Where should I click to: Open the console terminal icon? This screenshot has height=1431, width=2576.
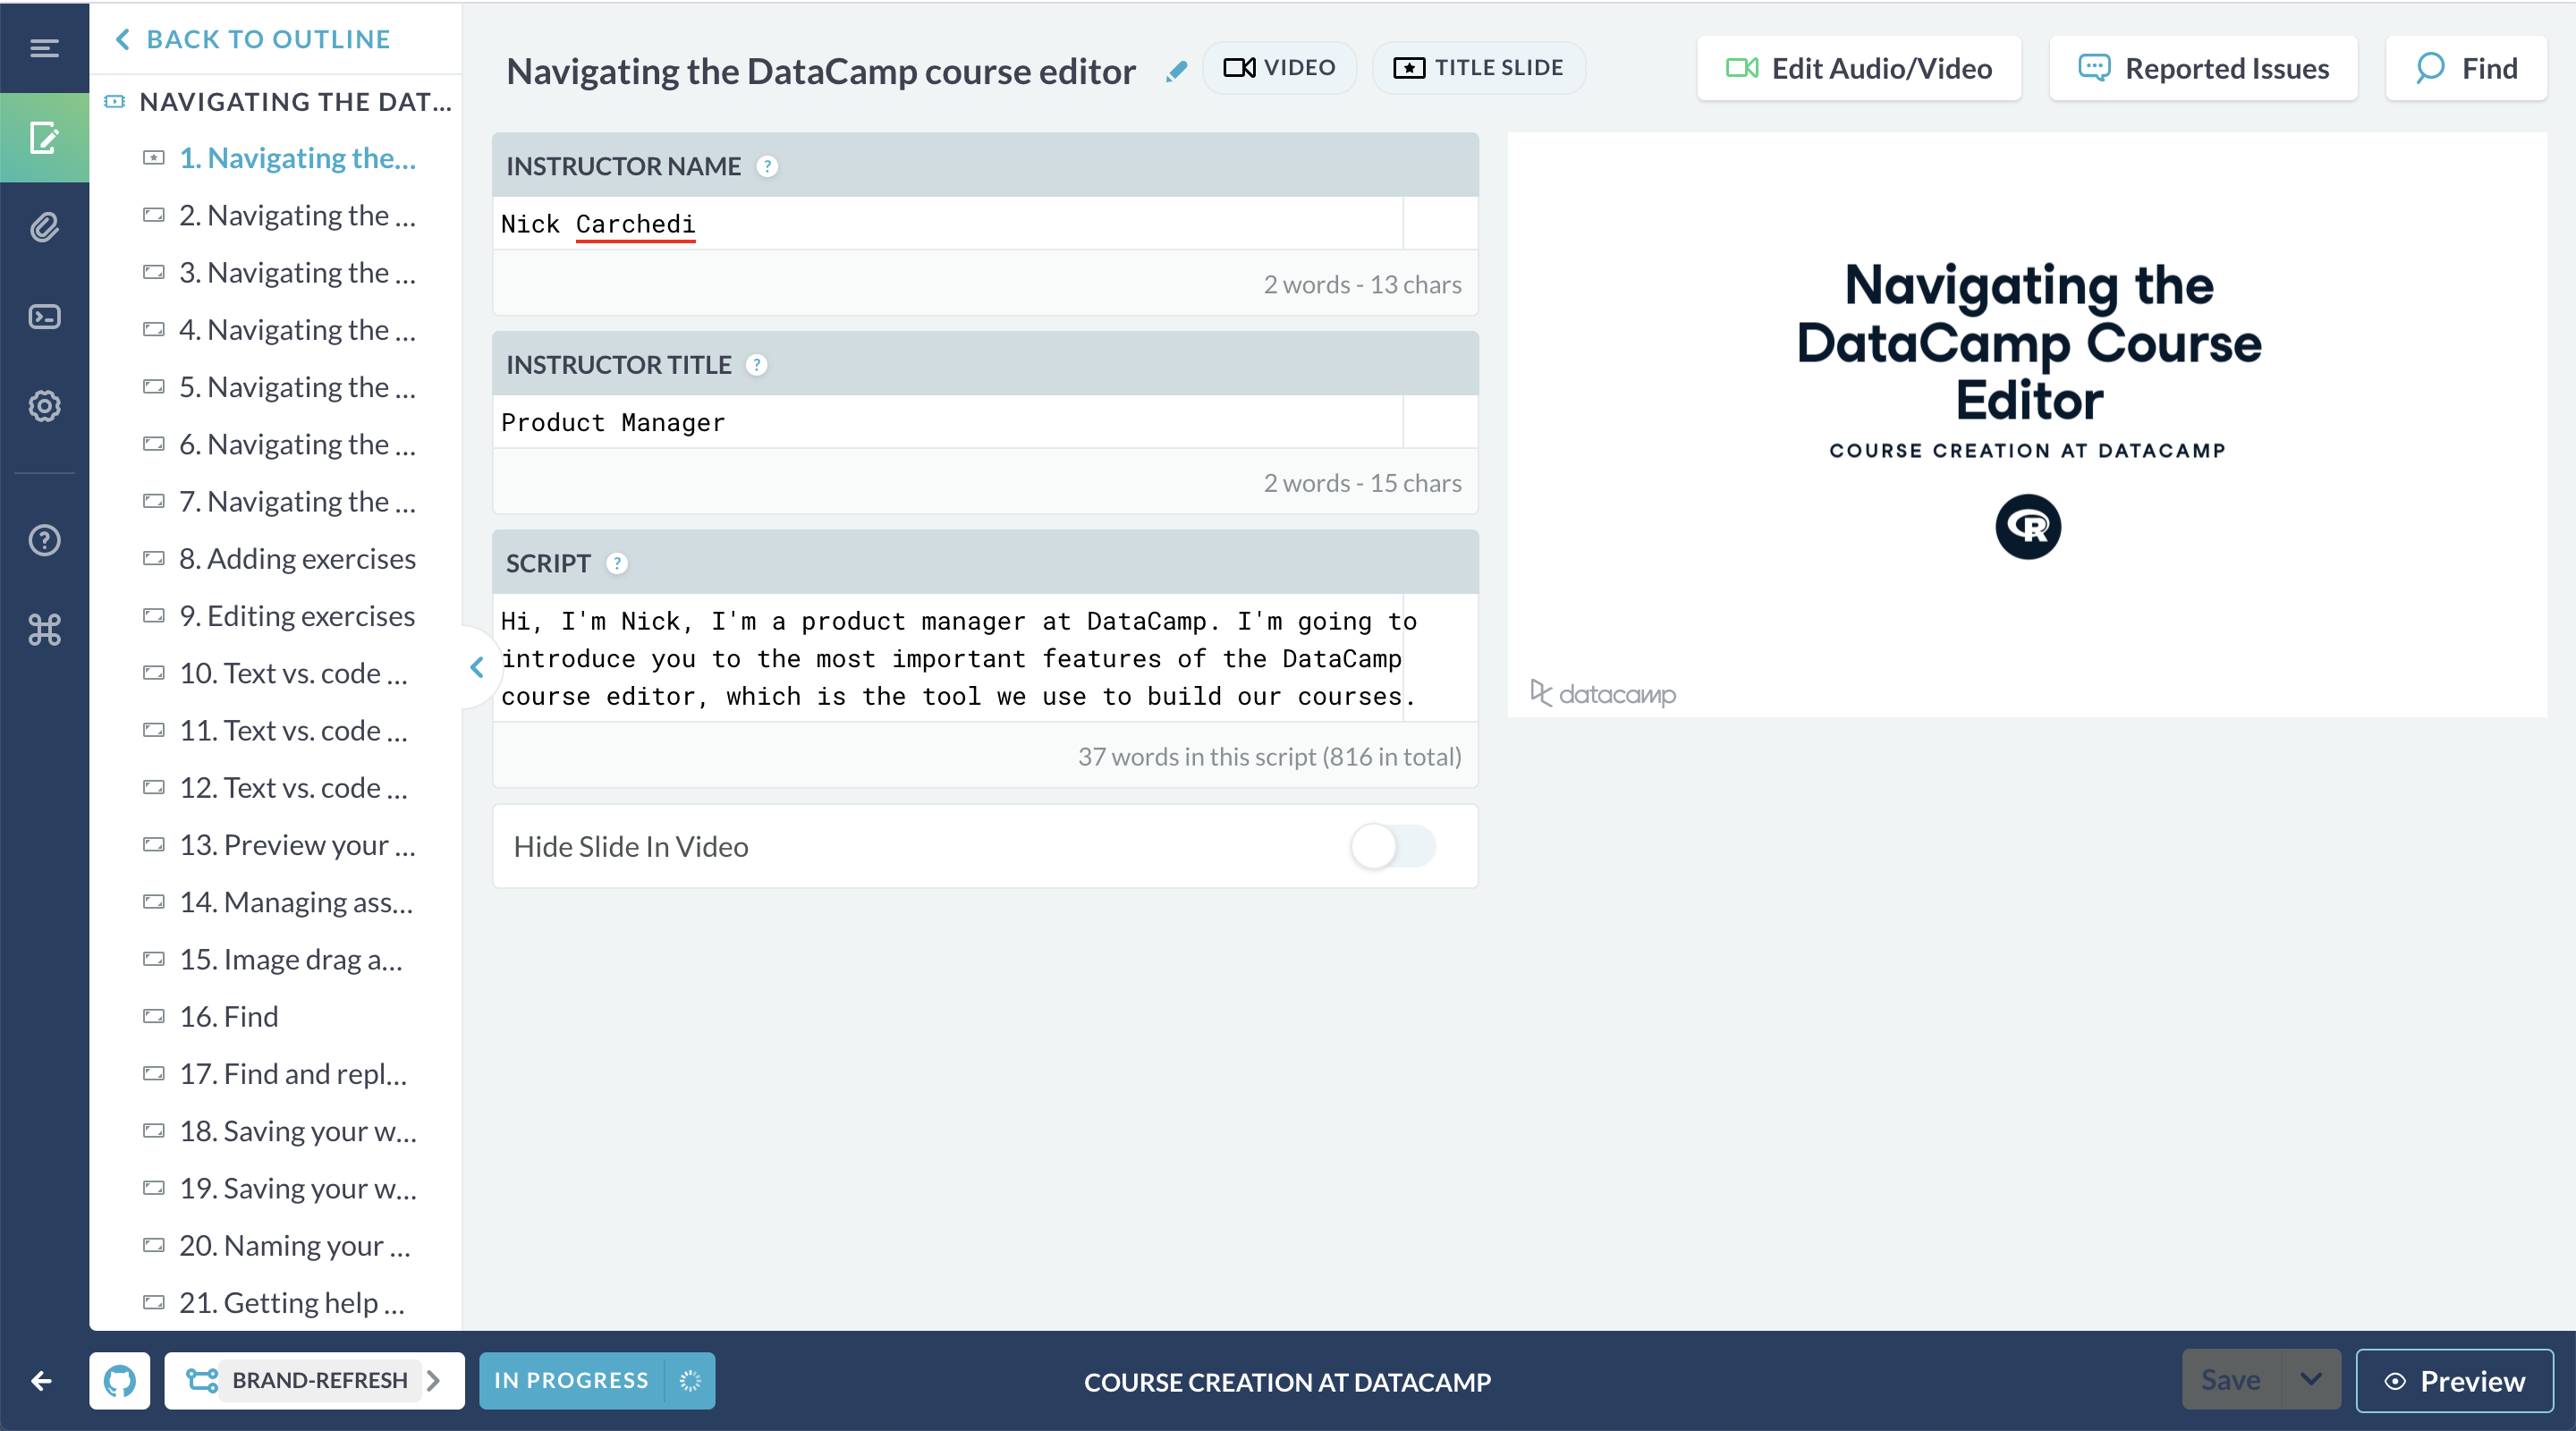pos(44,316)
